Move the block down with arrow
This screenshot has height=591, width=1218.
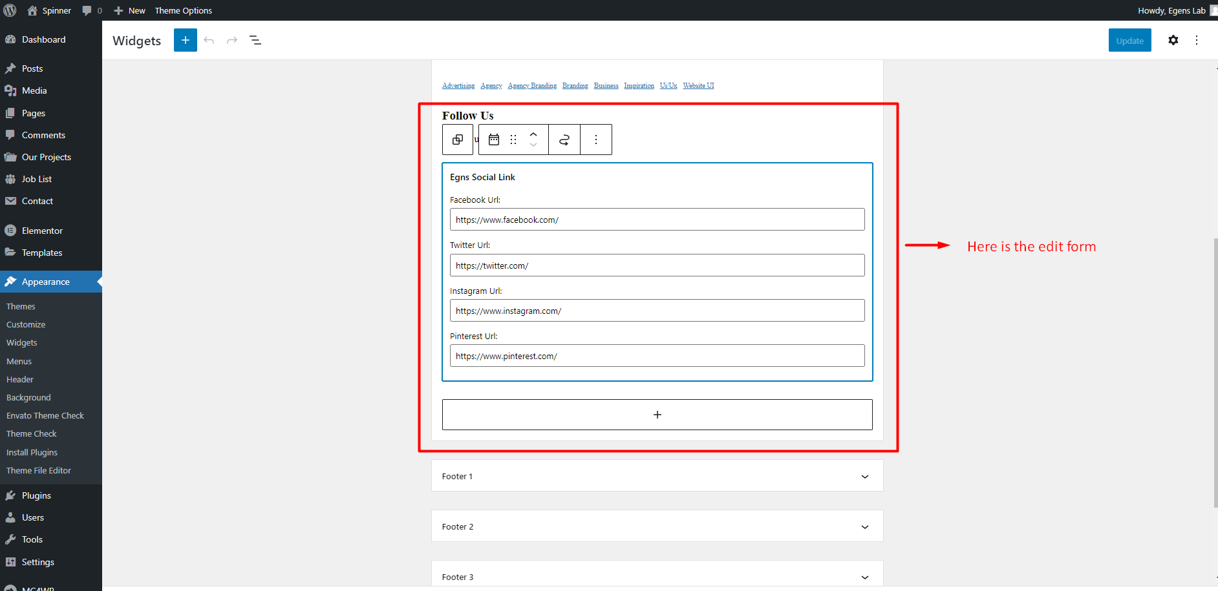(x=533, y=145)
